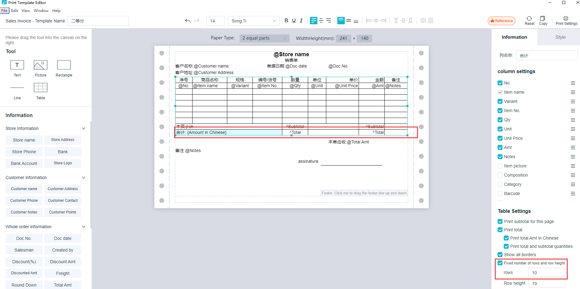Open Print Settings
The image size is (580, 289).
pos(566,19)
